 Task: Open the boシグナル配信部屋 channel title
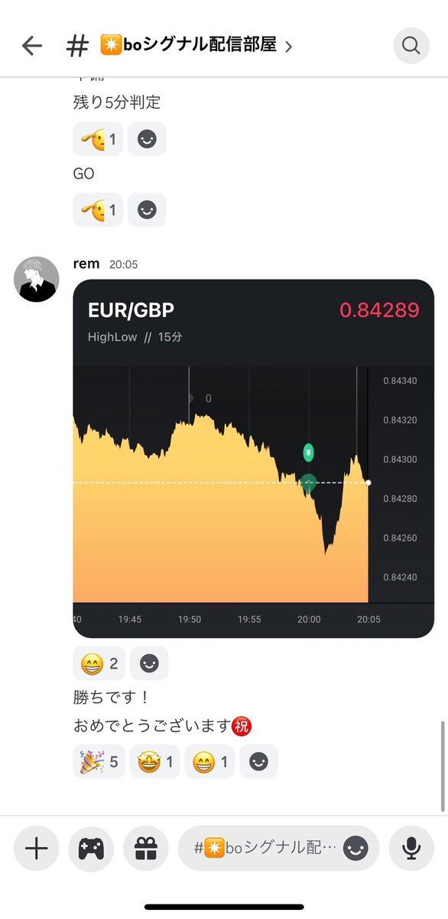coord(188,46)
